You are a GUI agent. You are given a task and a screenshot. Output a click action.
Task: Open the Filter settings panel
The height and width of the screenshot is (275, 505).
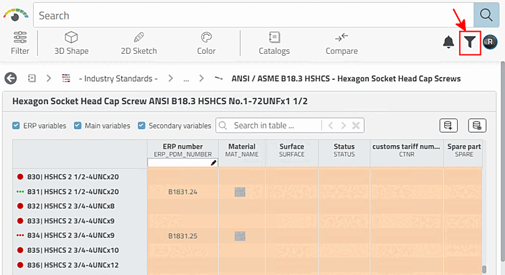pyautogui.click(x=20, y=42)
